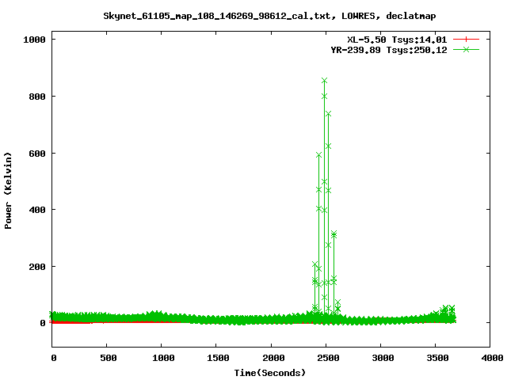This screenshot has height=380, width=507.
Task: Click the green data marker near 315 Kelvin
Action: tap(334, 234)
